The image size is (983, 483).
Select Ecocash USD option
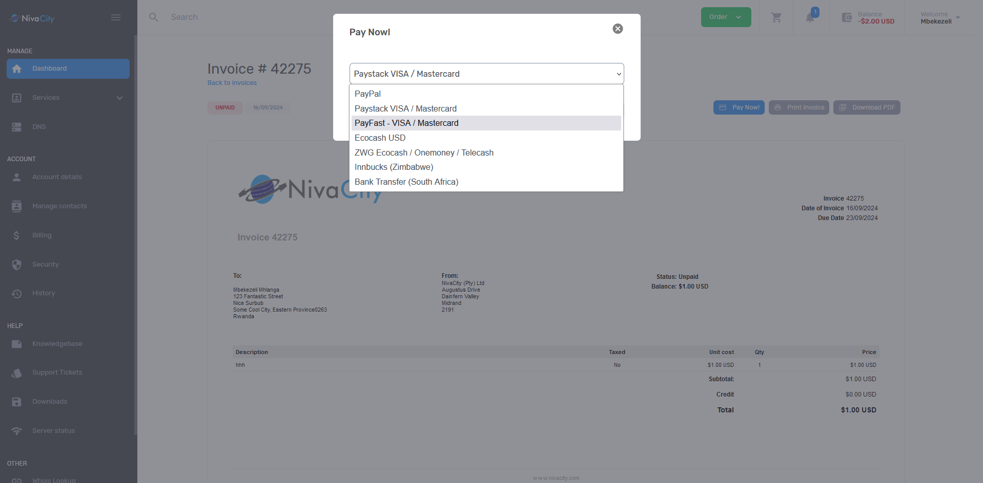pyautogui.click(x=486, y=138)
